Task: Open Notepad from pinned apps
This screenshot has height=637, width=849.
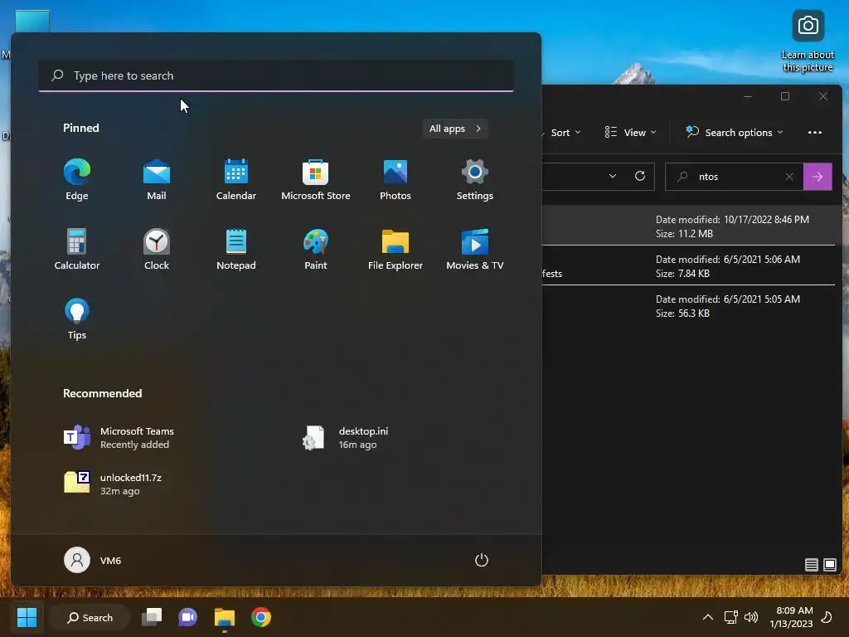Action: coord(236,249)
